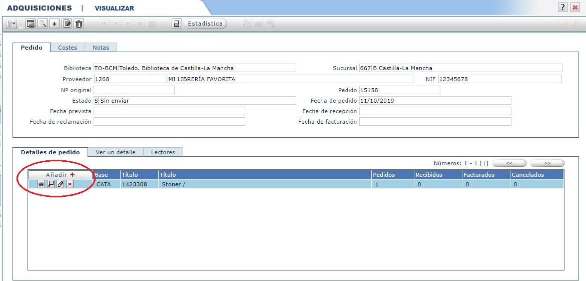Open the toolbar list dropdown menu
586x281 pixels.
[x=12, y=24]
